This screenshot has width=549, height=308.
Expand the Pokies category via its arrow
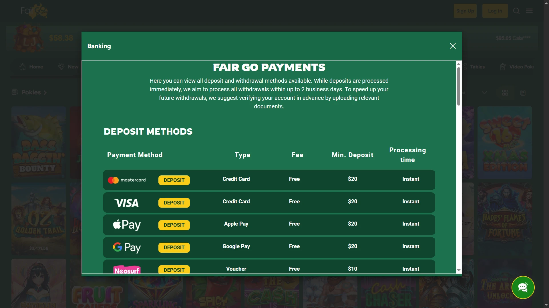(x=45, y=92)
